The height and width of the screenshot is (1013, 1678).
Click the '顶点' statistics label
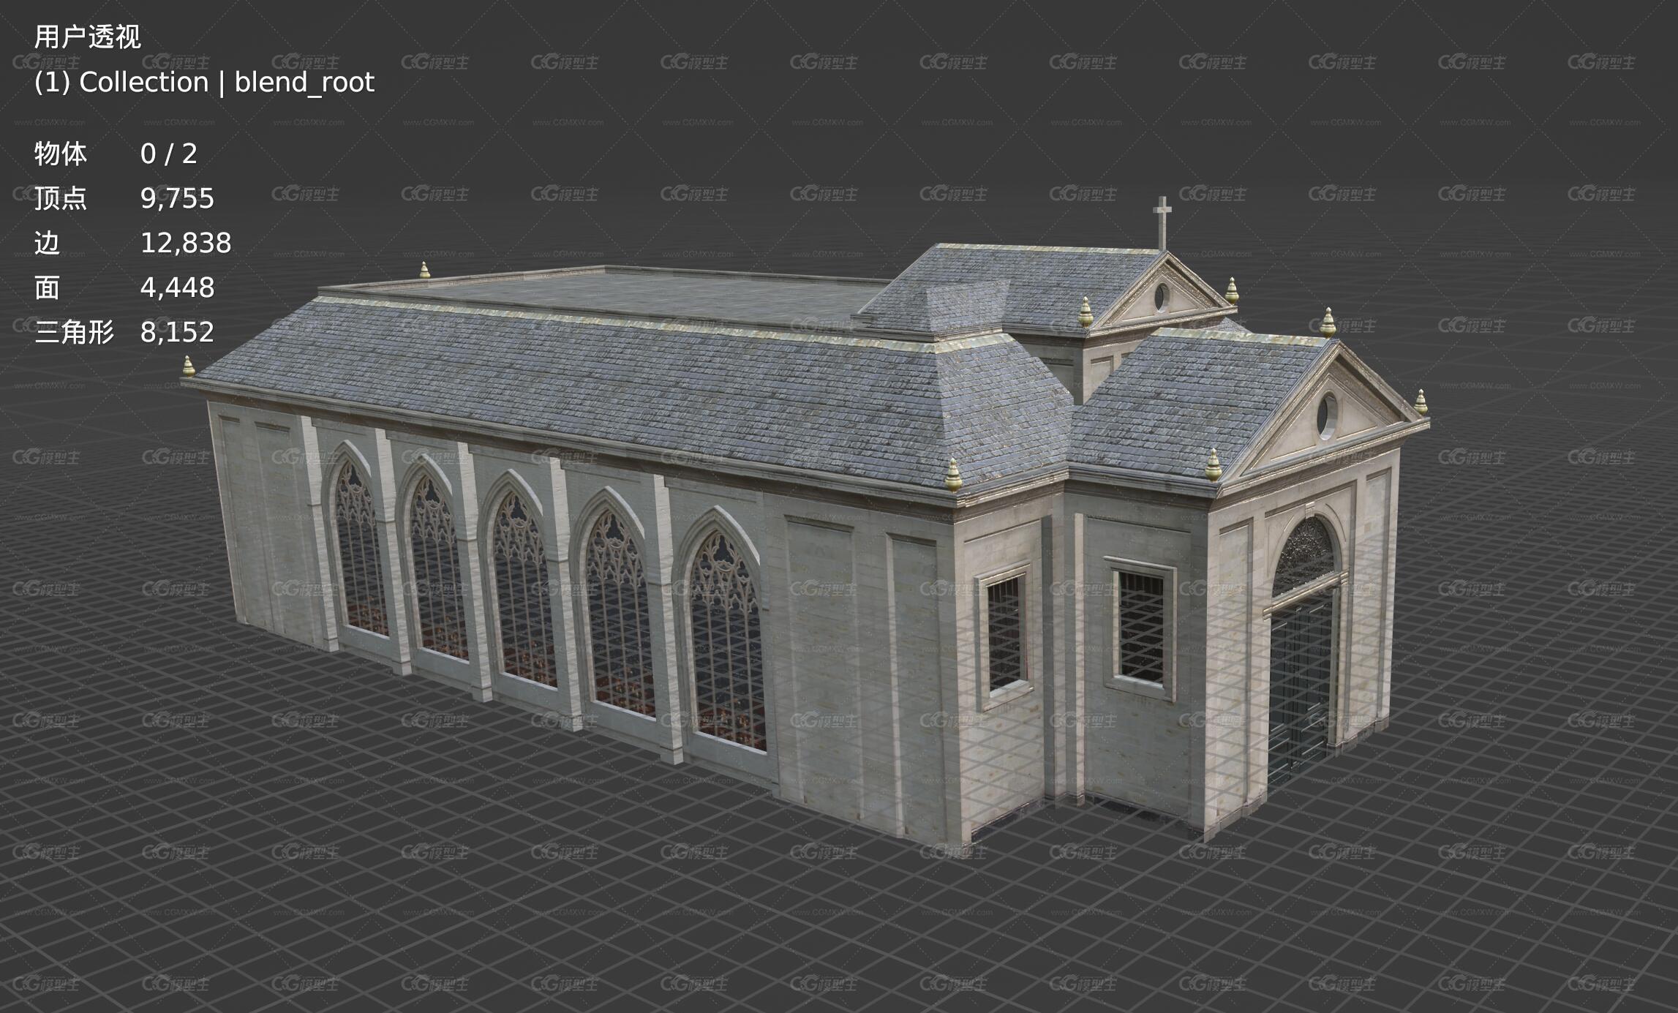point(61,198)
